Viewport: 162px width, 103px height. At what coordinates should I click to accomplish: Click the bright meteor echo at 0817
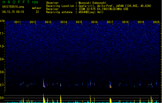[x=110, y=85]
